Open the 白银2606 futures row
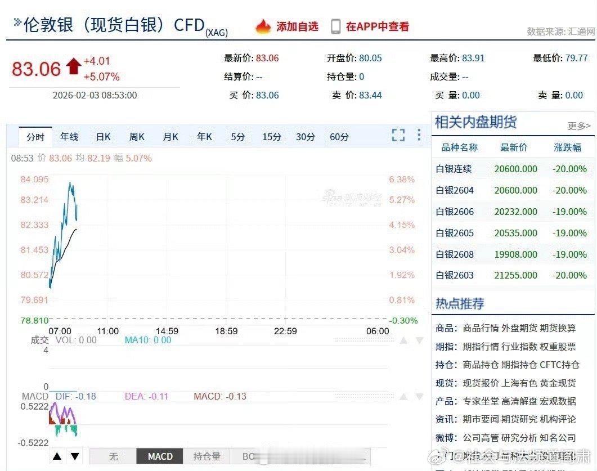This screenshot has height=471, width=597. tap(513, 212)
